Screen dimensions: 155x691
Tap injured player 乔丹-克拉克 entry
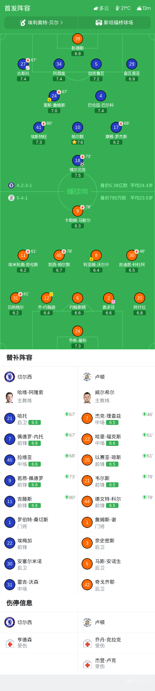116,643
